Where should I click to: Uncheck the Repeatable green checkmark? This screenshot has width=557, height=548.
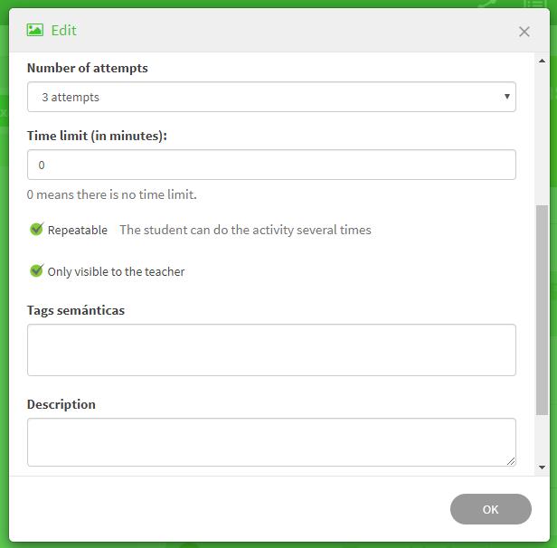(36, 230)
